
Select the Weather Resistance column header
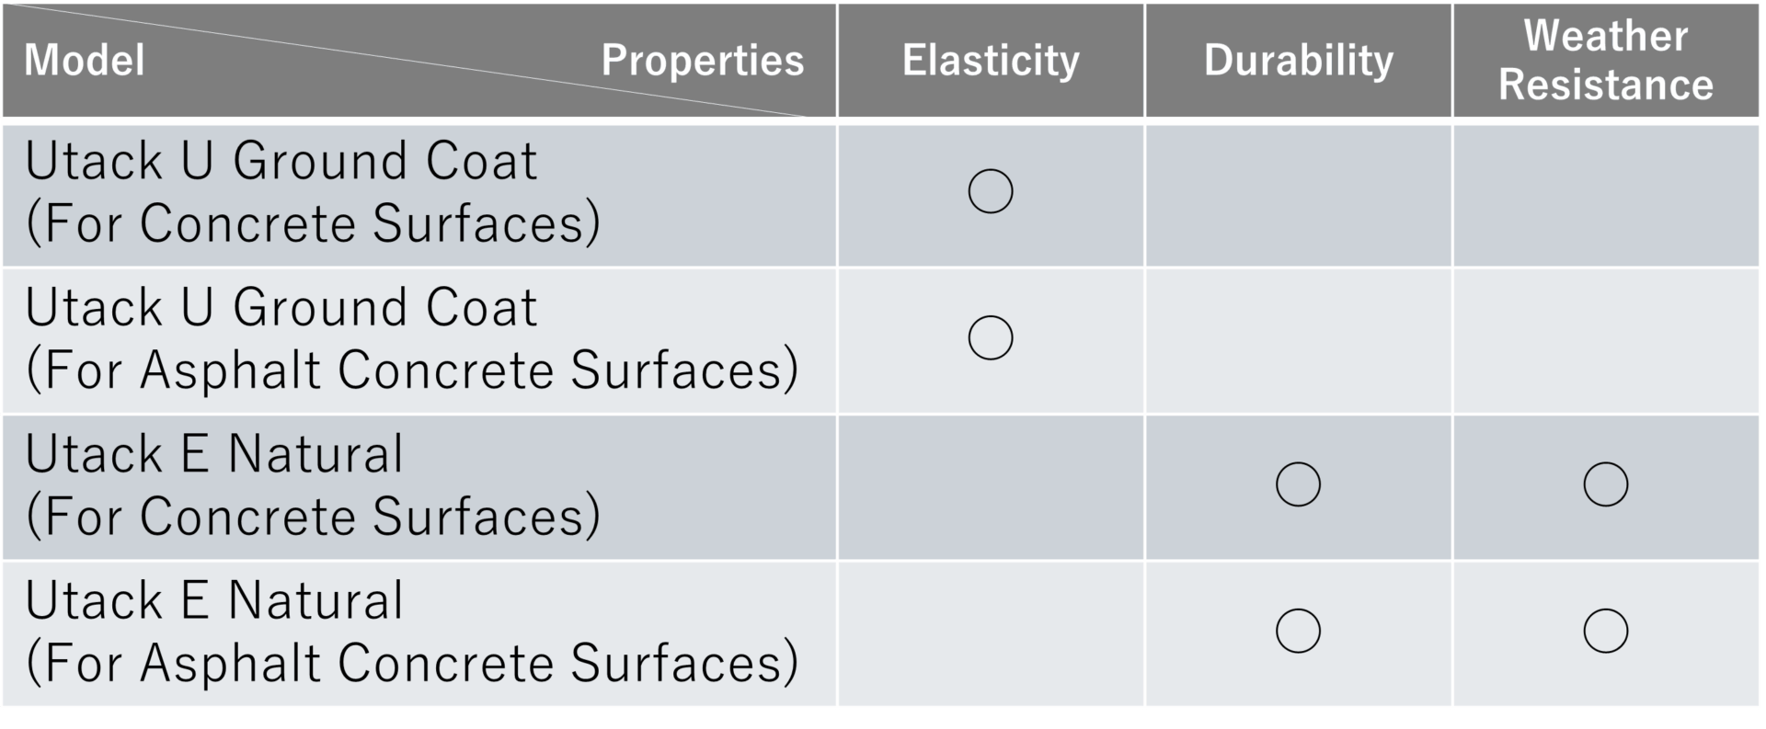click(x=1605, y=61)
